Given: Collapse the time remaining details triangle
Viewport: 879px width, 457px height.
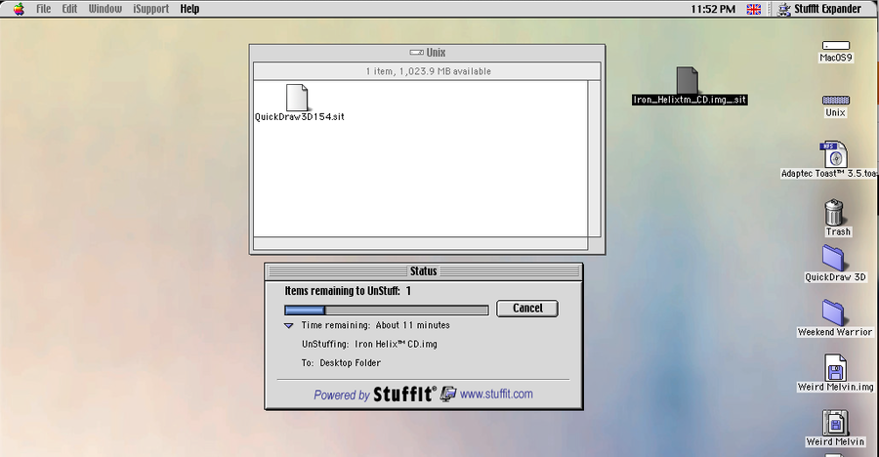Looking at the screenshot, I should (x=289, y=326).
